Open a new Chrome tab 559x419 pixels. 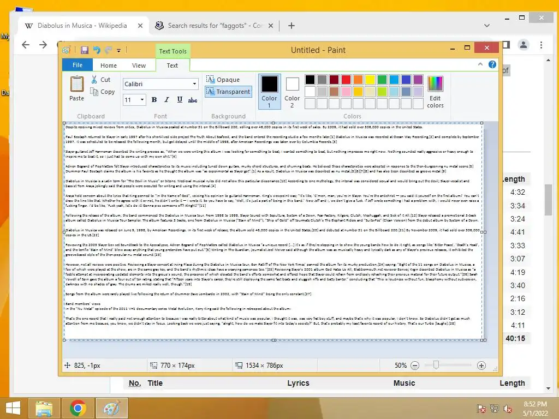[x=292, y=26]
